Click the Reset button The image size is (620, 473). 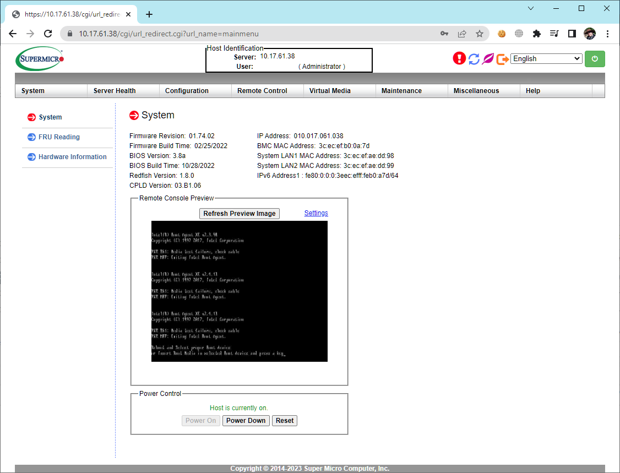pos(284,420)
